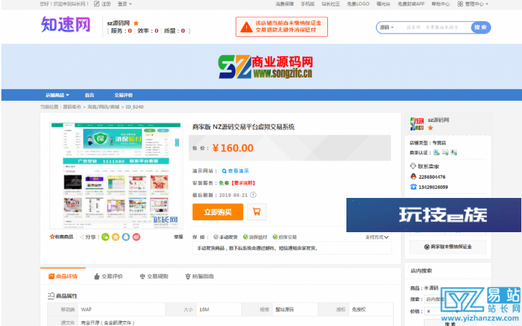Click QQ number 2256504476
The width and height of the screenshot is (522, 326).
point(431,177)
